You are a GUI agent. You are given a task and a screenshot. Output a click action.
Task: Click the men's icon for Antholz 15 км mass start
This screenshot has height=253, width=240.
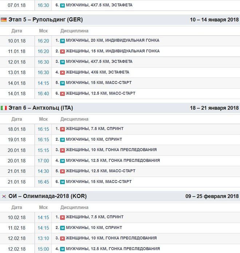click(x=62, y=182)
